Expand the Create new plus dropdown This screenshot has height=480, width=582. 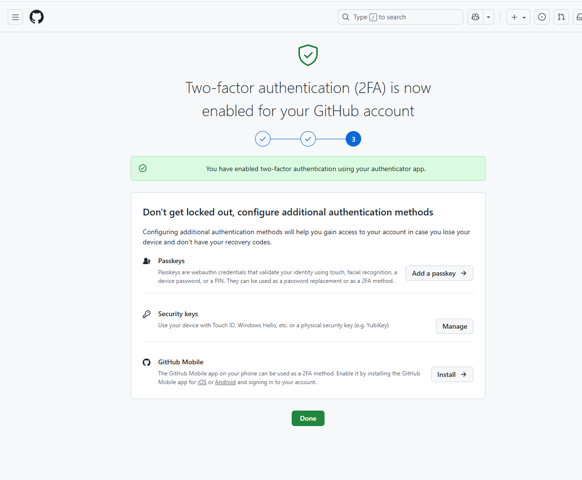(518, 17)
